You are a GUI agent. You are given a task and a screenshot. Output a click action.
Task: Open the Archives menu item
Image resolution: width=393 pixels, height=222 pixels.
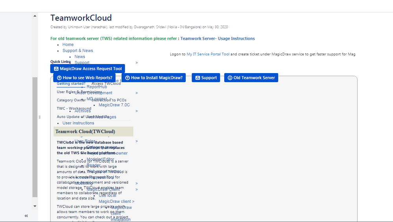pyautogui.click(x=83, y=111)
